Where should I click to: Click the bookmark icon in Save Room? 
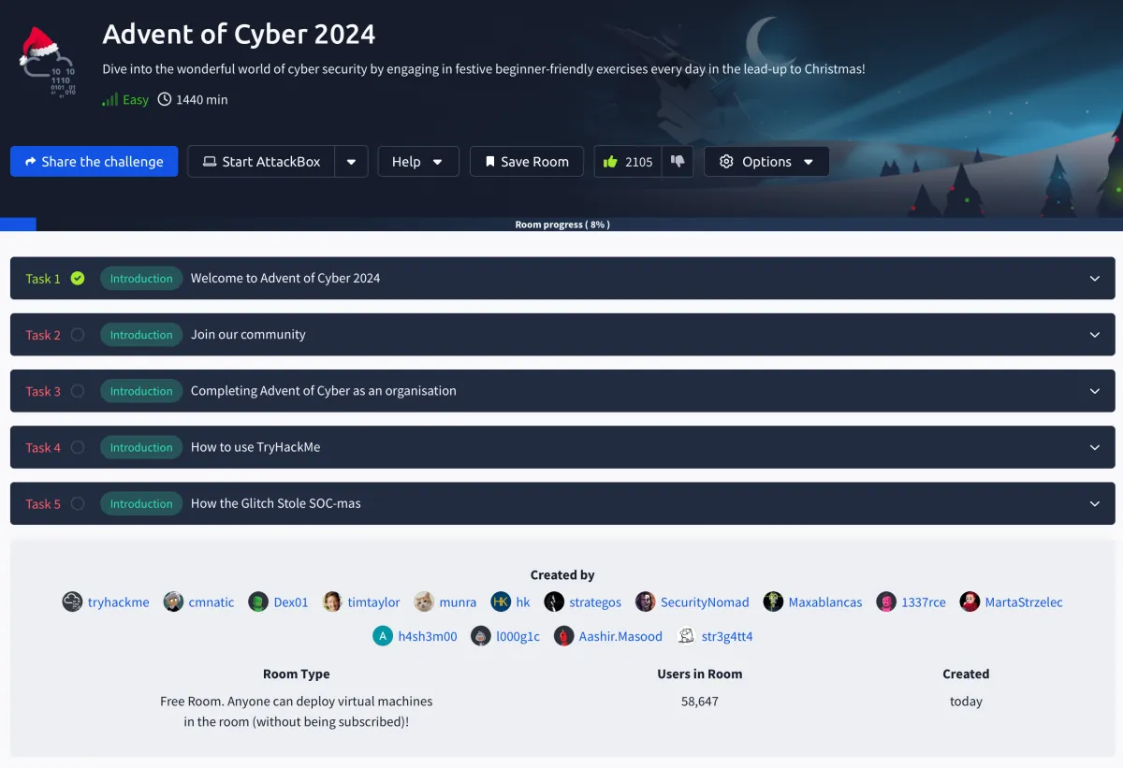(489, 162)
